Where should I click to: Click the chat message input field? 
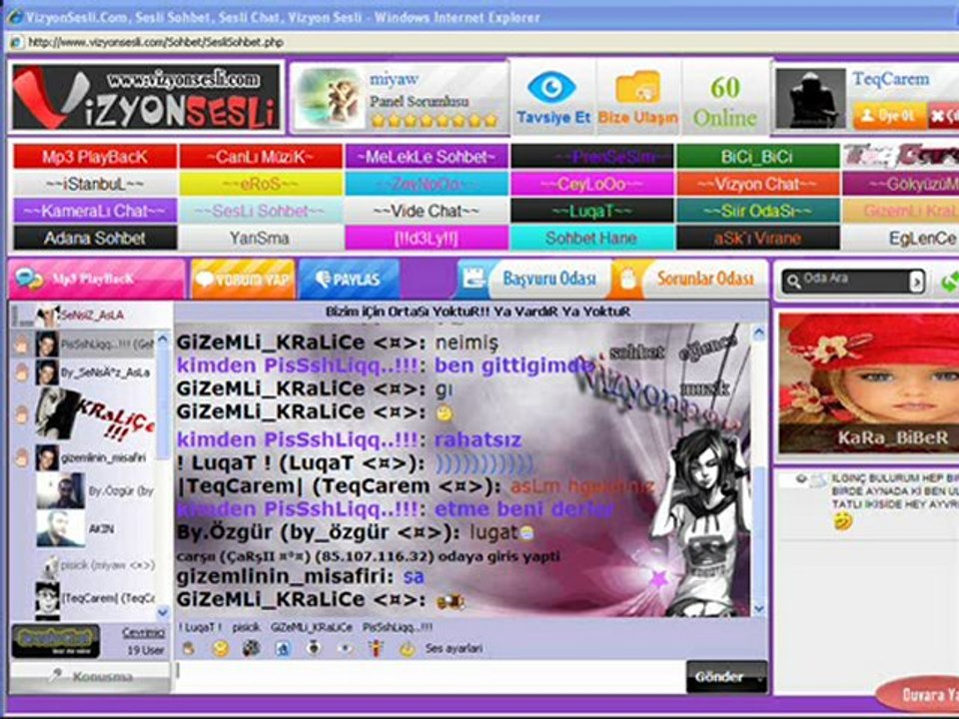click(x=430, y=676)
